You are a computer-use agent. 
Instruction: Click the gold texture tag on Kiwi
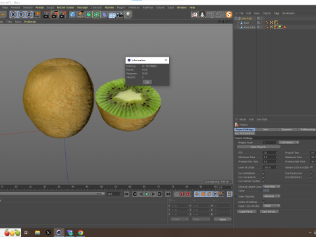tap(276, 22)
